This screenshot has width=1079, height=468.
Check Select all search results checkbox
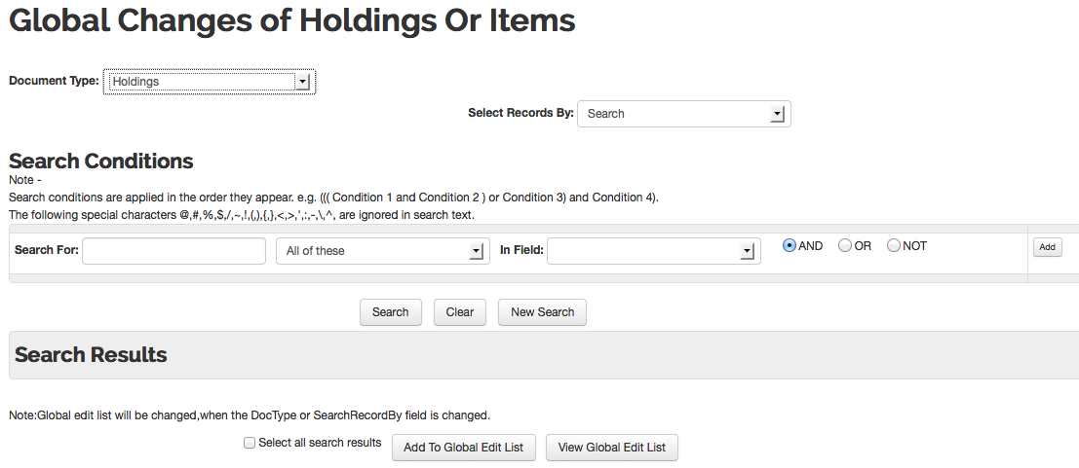pos(250,443)
